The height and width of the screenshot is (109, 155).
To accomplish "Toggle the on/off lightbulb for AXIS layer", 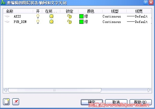I will (x=38, y=16).
